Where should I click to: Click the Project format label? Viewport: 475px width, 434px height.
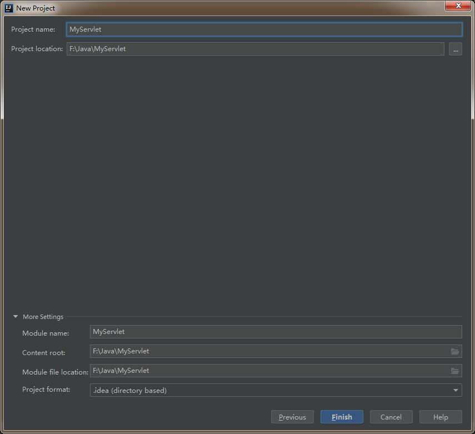pos(46,390)
